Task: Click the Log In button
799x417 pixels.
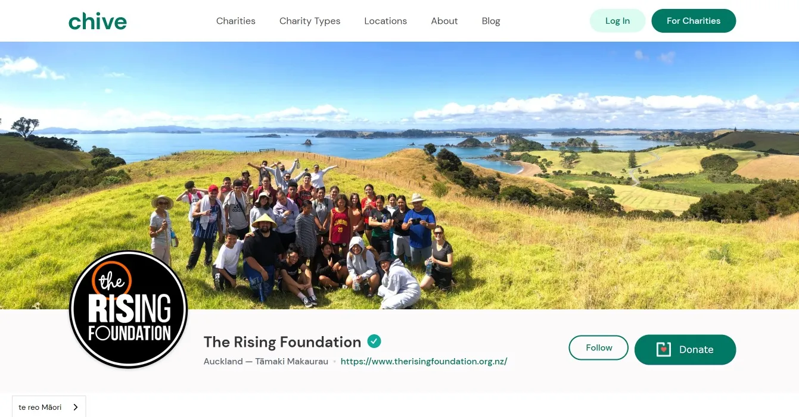Action: coord(617,21)
